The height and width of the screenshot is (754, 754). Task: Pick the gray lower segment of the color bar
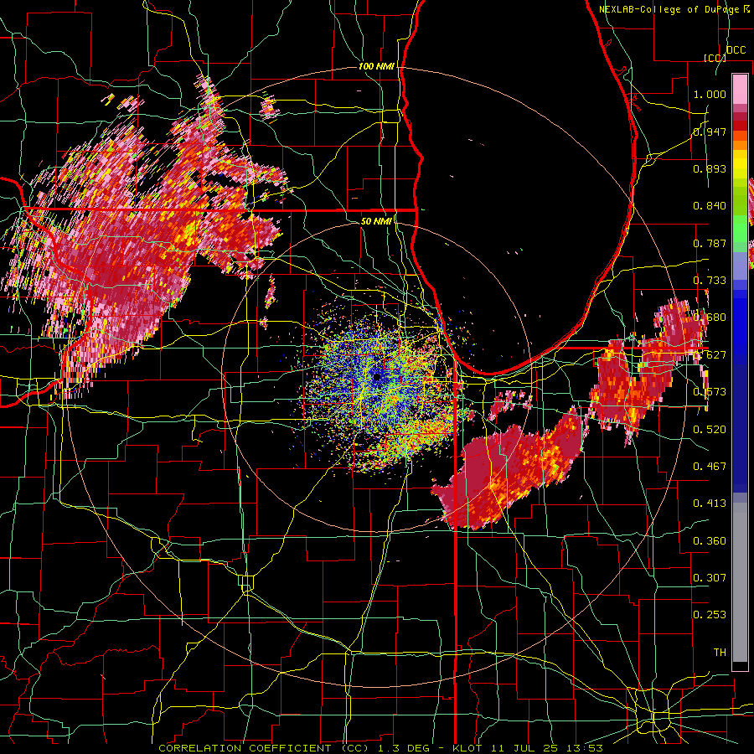coord(740,582)
